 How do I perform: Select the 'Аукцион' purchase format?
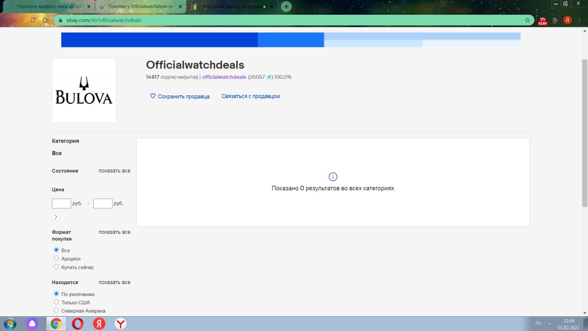coord(57,258)
